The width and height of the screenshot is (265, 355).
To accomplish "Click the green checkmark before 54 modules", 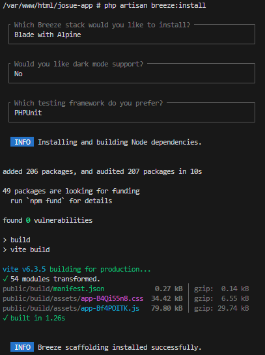I will (5, 279).
